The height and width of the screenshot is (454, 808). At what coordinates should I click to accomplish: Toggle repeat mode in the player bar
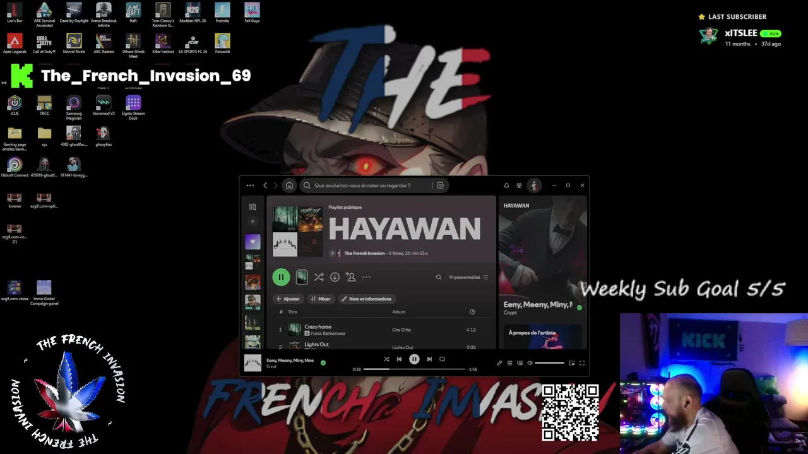(442, 359)
